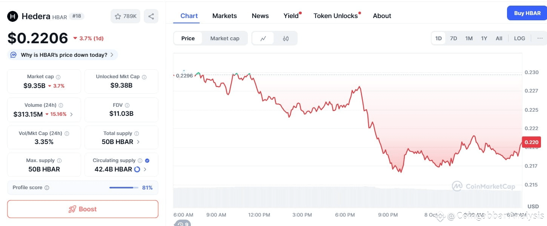Expand the Volume (24h) details chevron
Viewport: 547px width, 226px height.
pos(72,114)
